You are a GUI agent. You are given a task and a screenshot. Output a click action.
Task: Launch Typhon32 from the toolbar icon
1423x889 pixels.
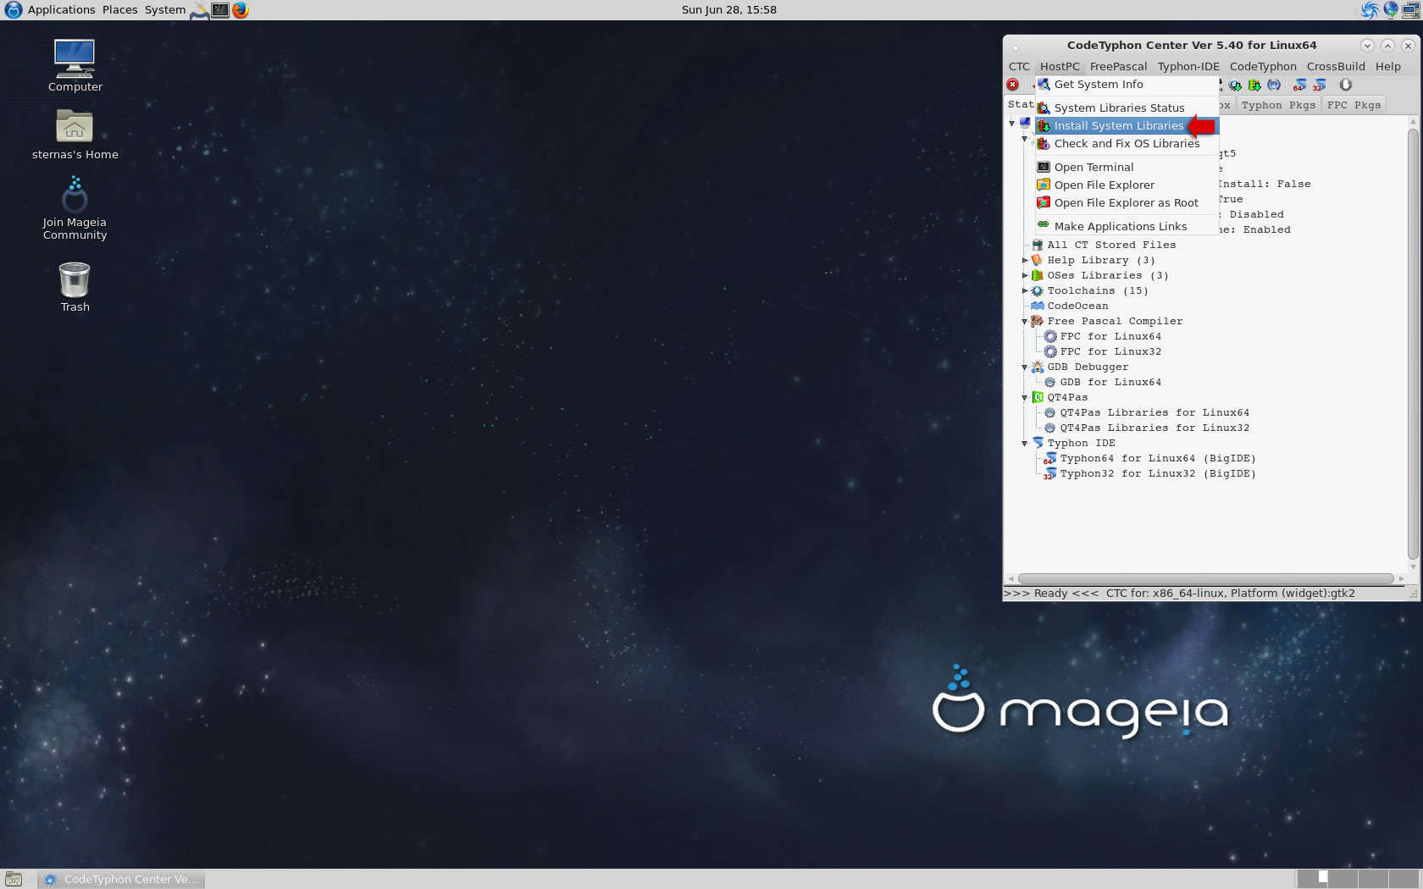point(1319,85)
